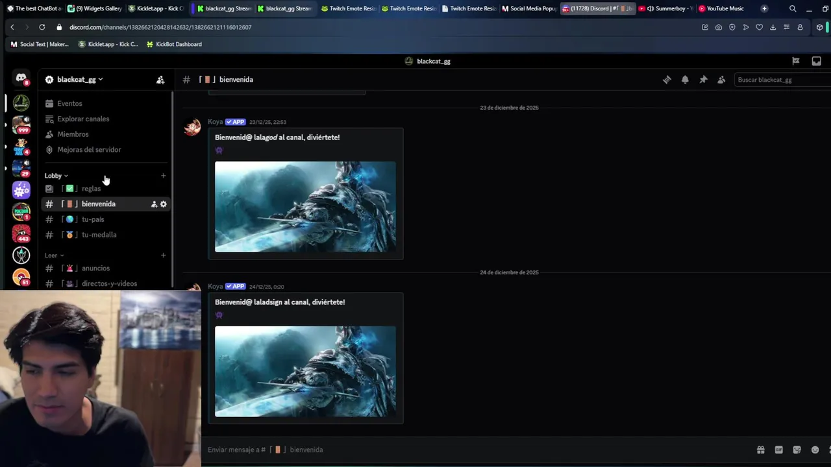Collapse the Leer category
This screenshot has width=831, height=467.
[x=54, y=256]
